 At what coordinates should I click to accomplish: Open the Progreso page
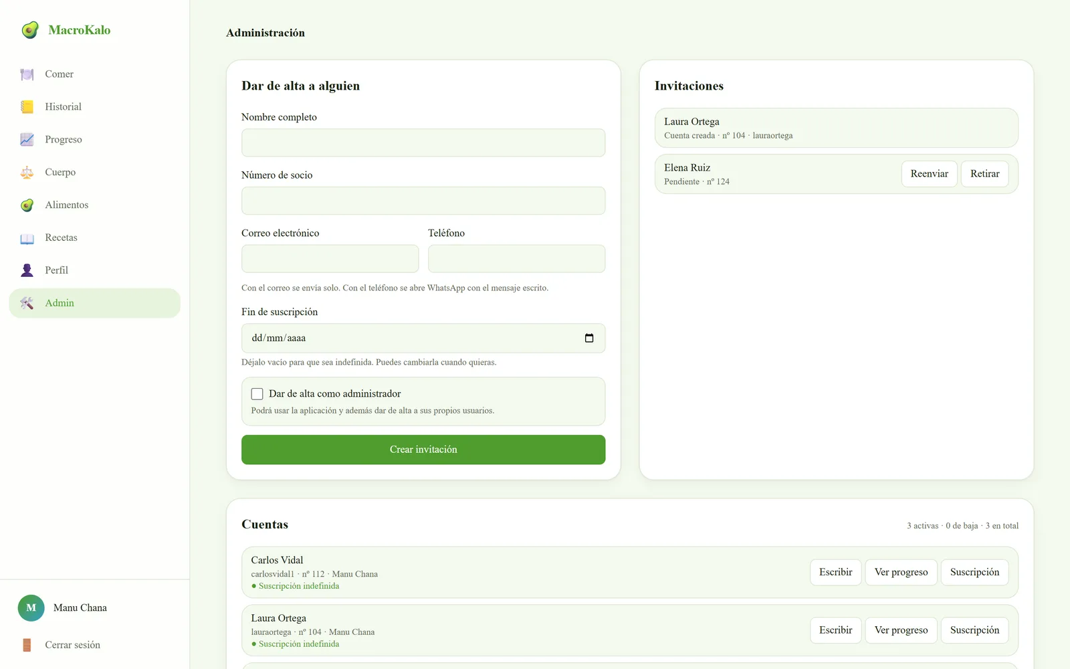(94, 140)
